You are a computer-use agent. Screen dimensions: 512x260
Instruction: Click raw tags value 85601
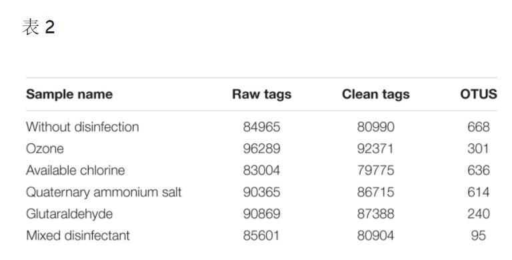[x=261, y=235]
